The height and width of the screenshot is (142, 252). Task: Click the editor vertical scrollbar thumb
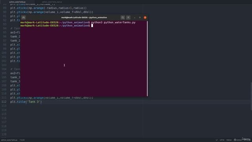click(251, 96)
